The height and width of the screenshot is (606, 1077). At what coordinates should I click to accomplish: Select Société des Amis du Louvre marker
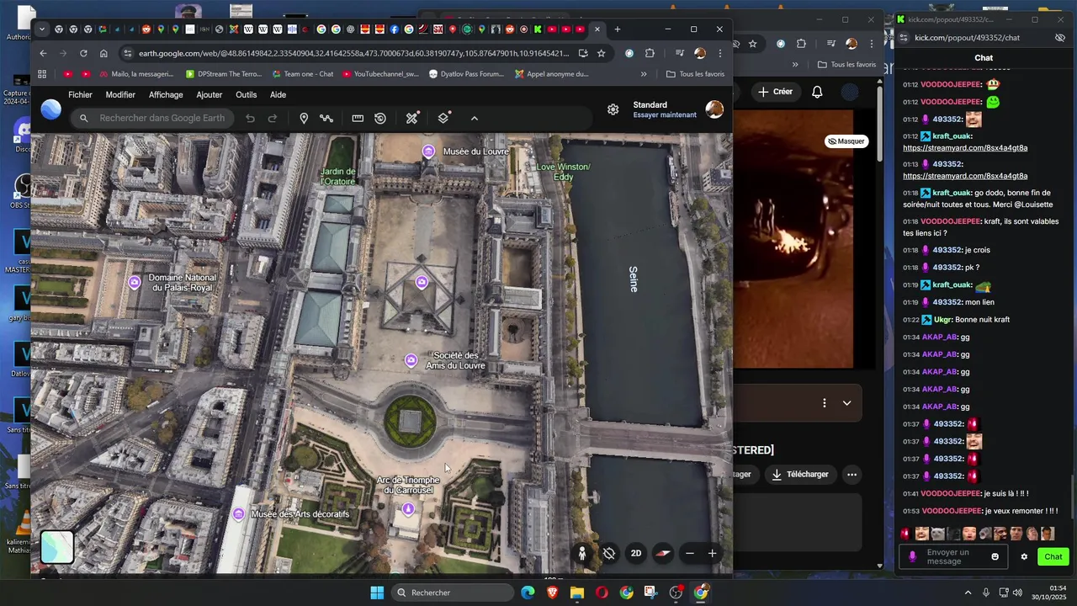coord(411,360)
